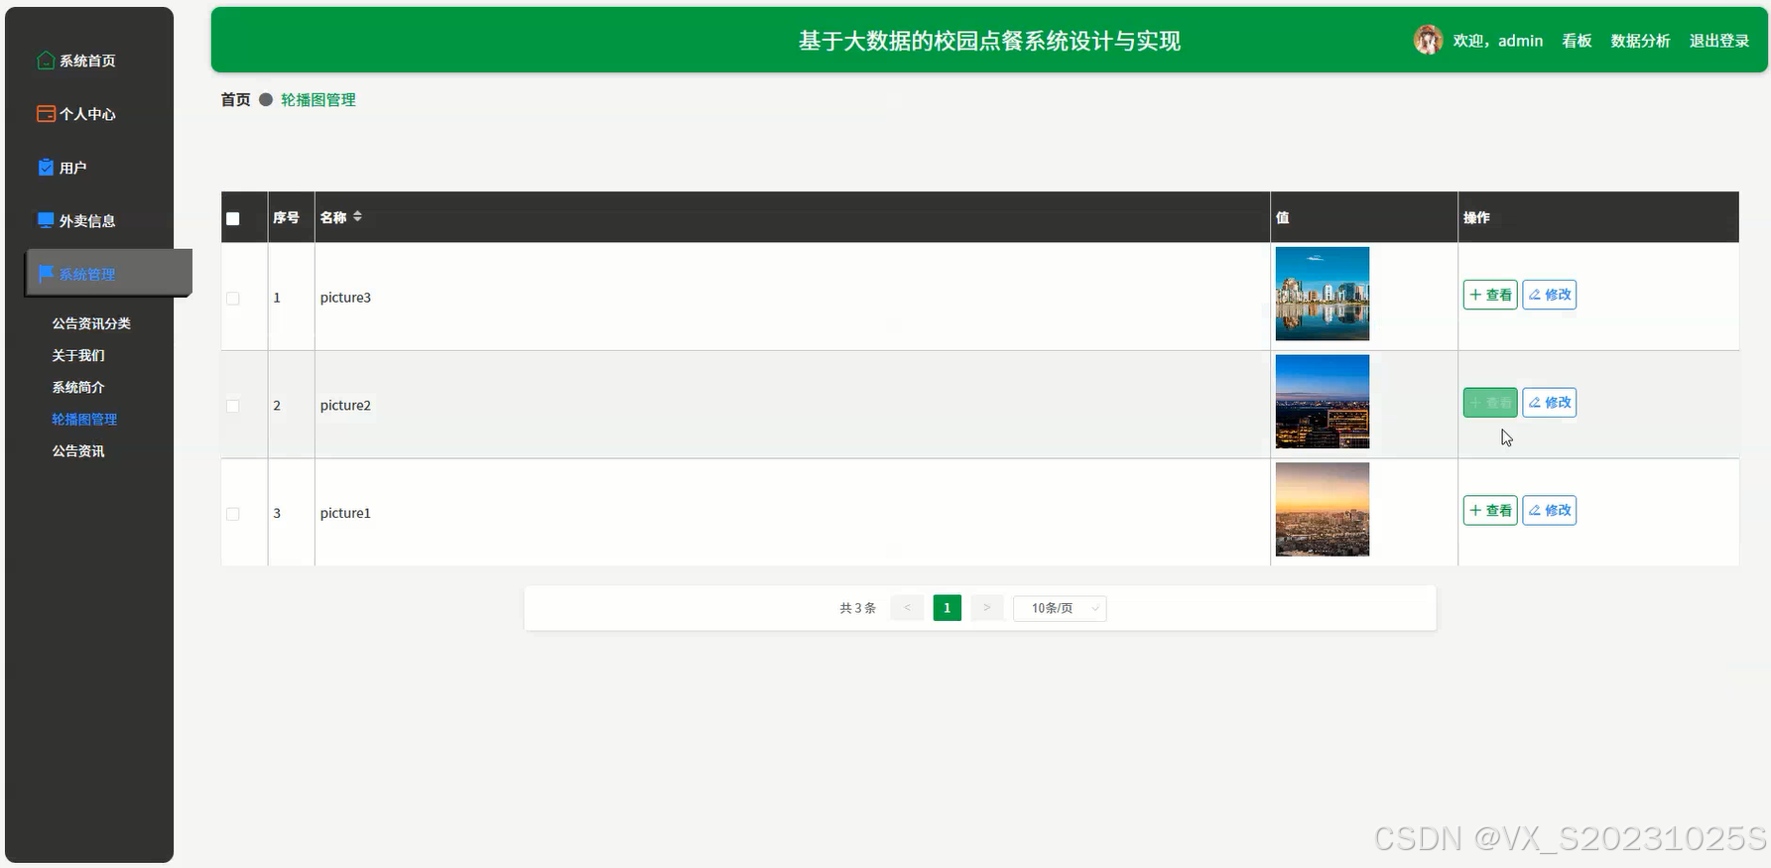1771x868 pixels.
Task: Click the admin avatar in header
Action: tap(1428, 40)
